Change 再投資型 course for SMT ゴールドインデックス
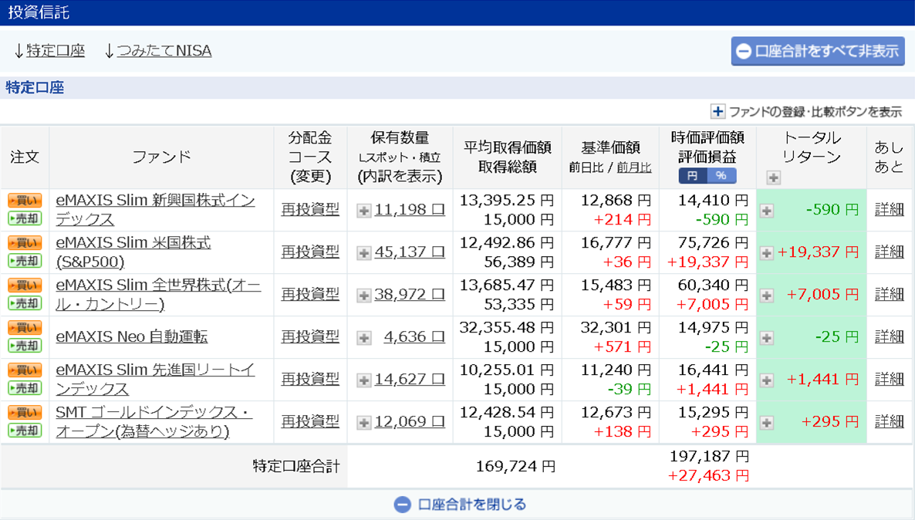915x520 pixels. click(310, 422)
